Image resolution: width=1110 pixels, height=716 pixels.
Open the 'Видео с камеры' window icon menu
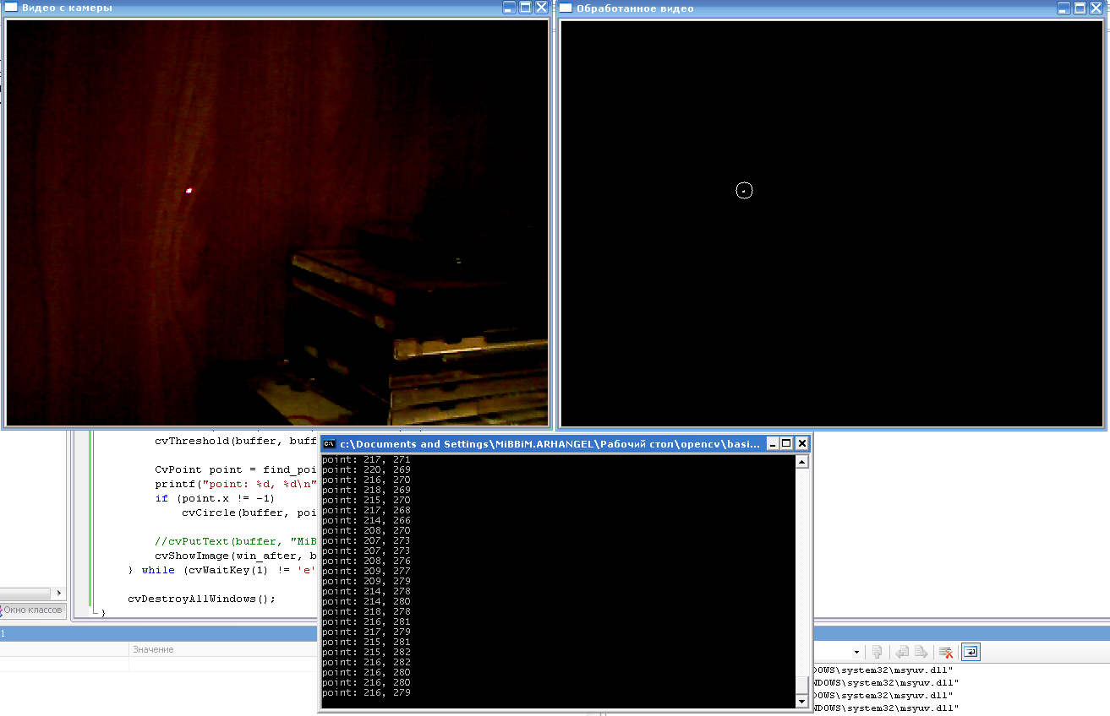(x=10, y=8)
